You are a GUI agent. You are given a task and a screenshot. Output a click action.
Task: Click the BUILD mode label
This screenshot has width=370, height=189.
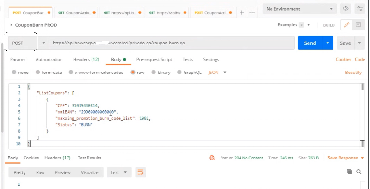[329, 25]
